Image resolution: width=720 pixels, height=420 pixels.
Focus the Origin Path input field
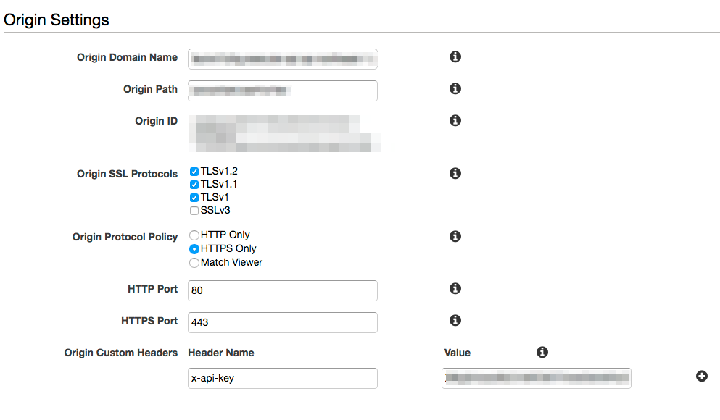pyautogui.click(x=282, y=91)
